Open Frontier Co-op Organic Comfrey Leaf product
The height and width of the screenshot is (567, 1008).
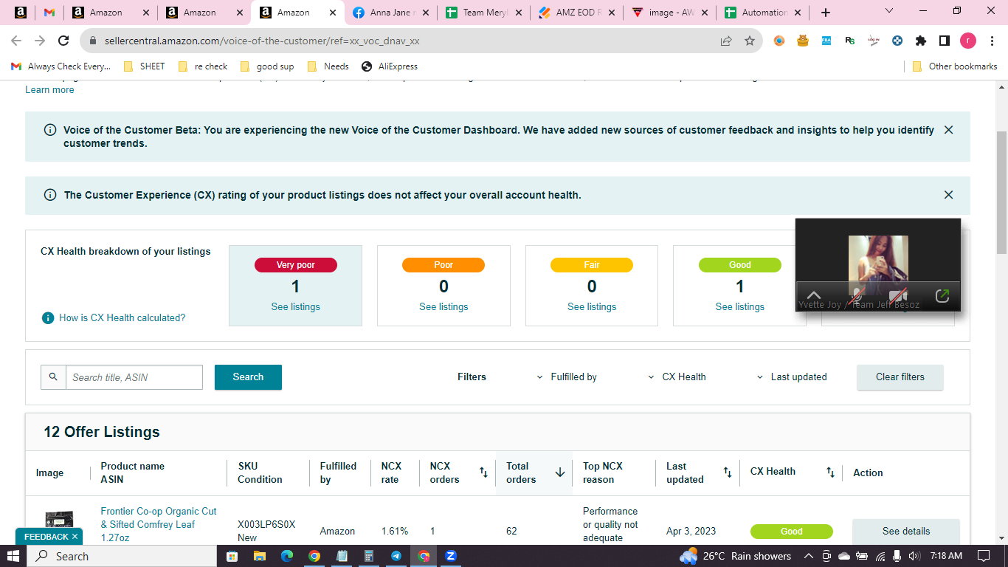[x=159, y=525]
